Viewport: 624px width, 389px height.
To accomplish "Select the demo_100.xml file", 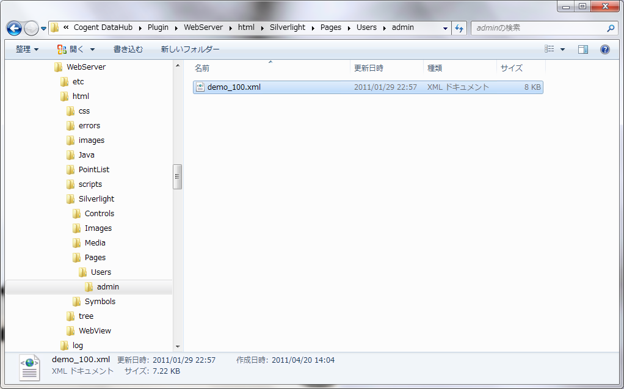I will (x=368, y=87).
